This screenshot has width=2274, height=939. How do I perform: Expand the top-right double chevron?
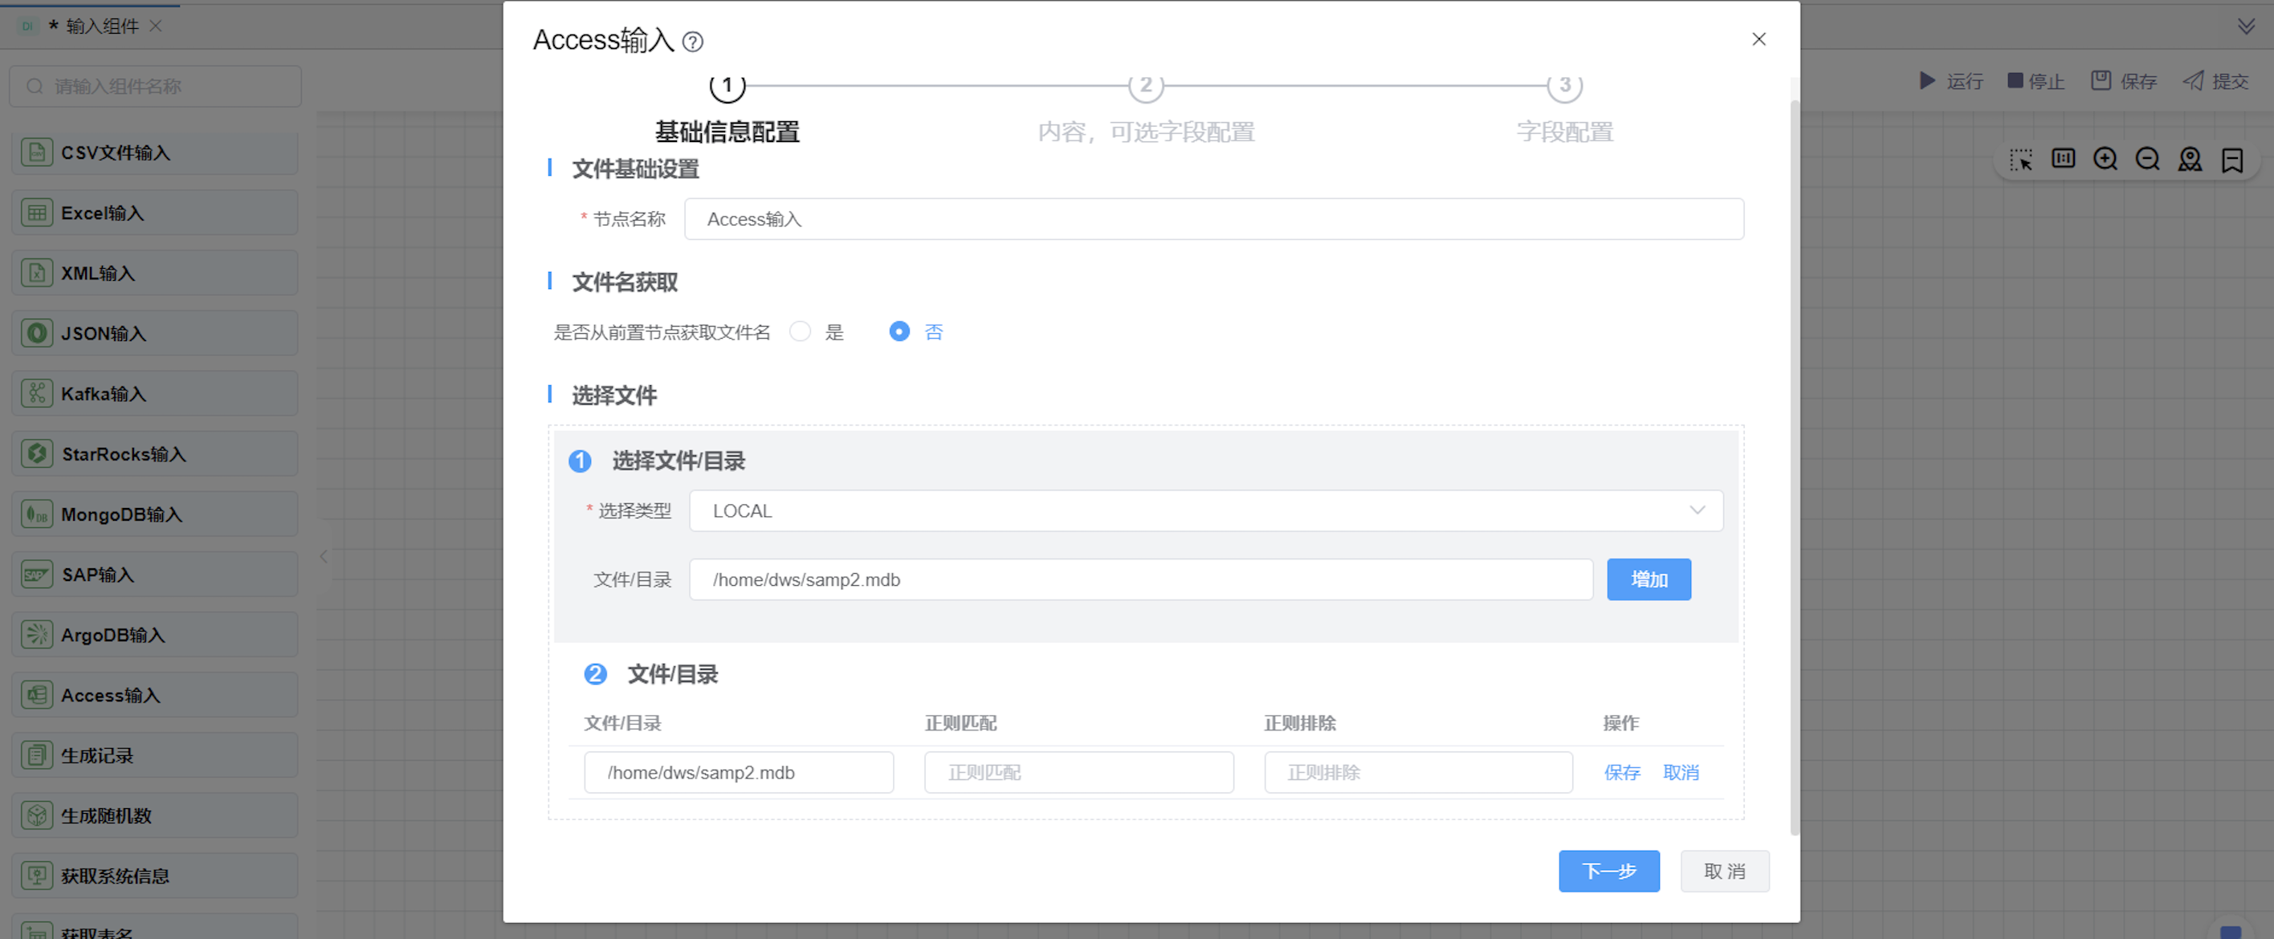(x=2247, y=26)
